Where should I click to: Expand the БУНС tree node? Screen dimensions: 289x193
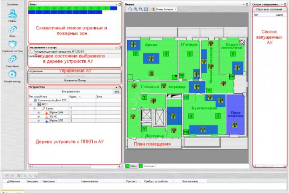click(39, 117)
